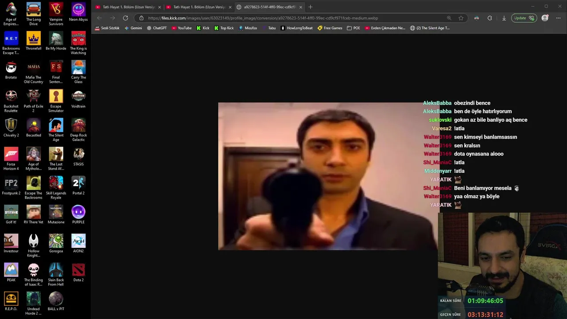Open BALL x PIT desktop icon
This screenshot has width=567, height=319.
56,302
